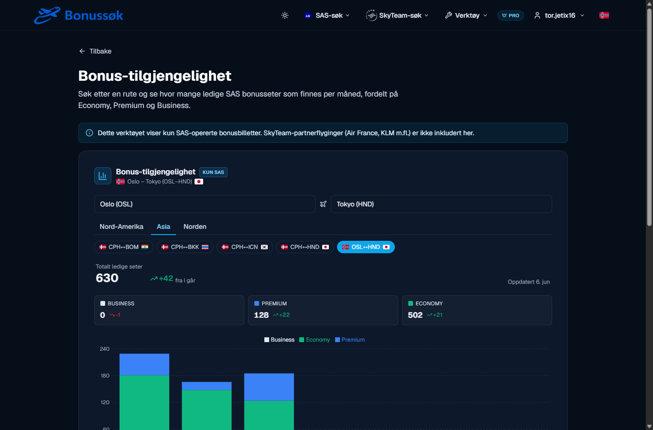Open the SAS-søk dropdown menu
This screenshot has width=653, height=430.
point(327,15)
